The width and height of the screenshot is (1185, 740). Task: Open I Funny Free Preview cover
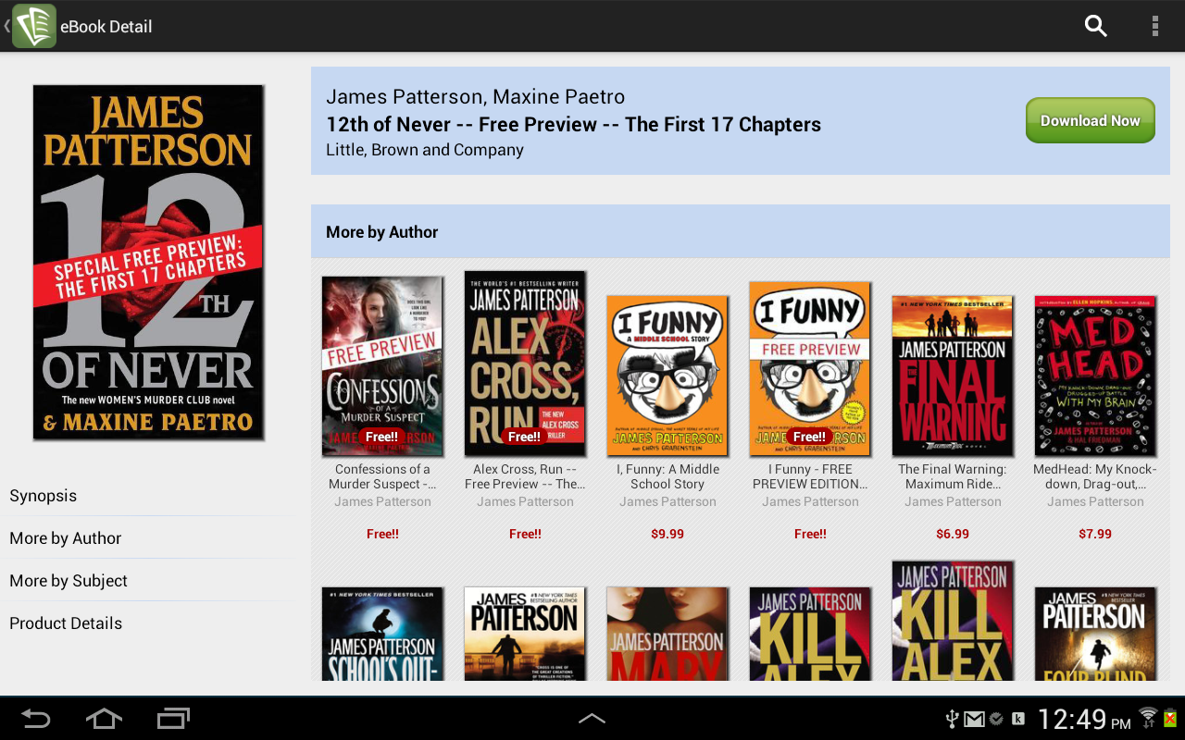point(810,369)
